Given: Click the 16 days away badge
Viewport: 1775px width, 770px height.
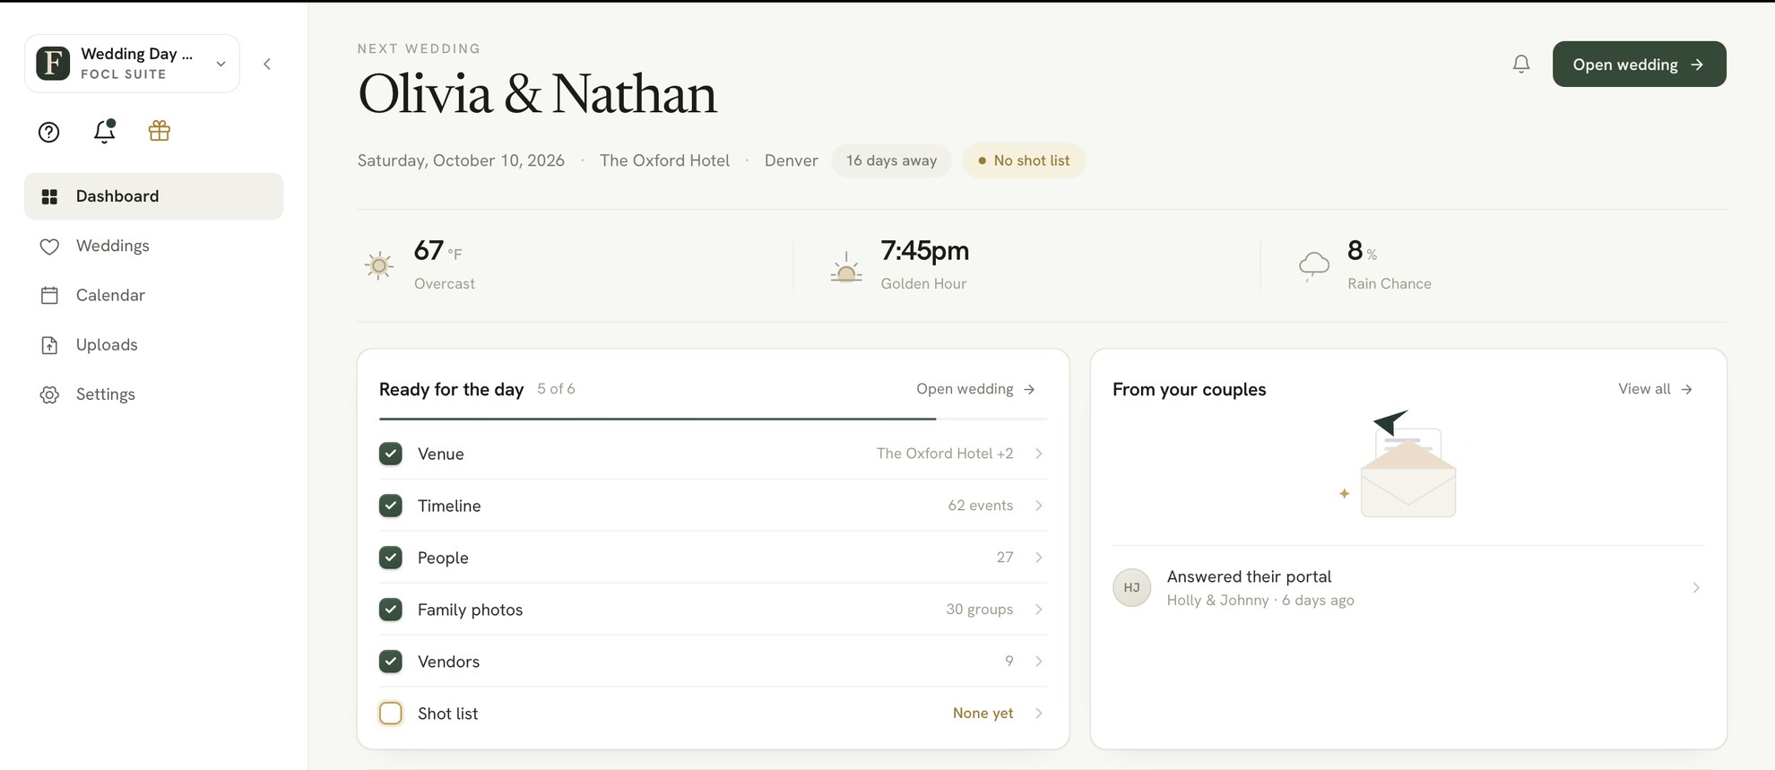Looking at the screenshot, I should click(891, 160).
